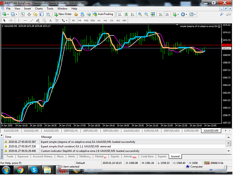
Task: Click the New Order button
Action: 63,14
